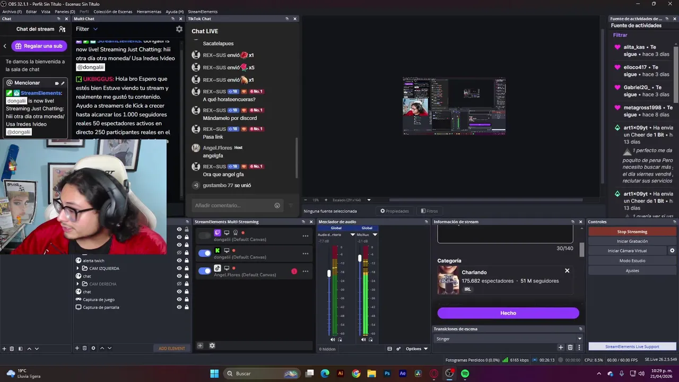Open Multi-Chat settings gear
The image size is (679, 382).
click(179, 29)
